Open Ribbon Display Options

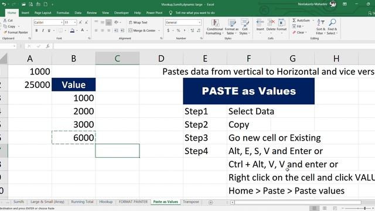(345, 4)
